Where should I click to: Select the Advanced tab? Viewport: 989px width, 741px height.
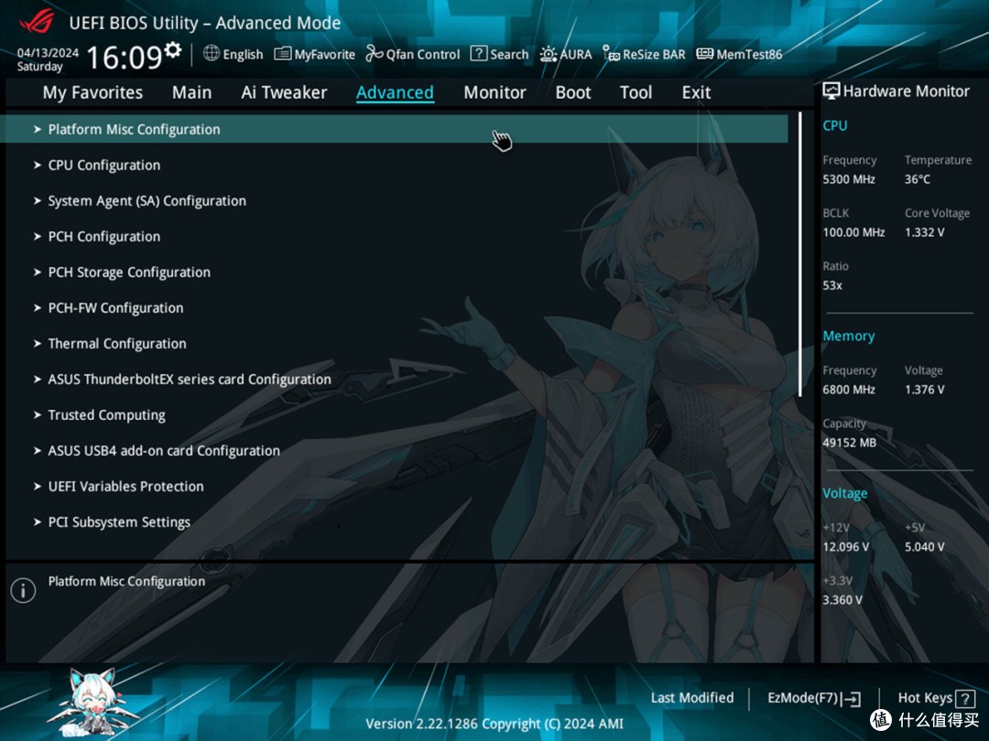(395, 92)
